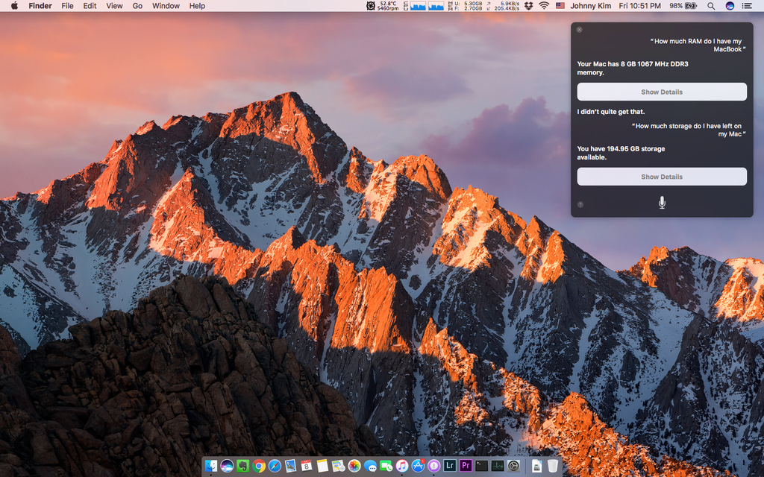Viewport: 764px width, 477px height.
Task: Show Details for the RAM answer
Action: pos(662,92)
